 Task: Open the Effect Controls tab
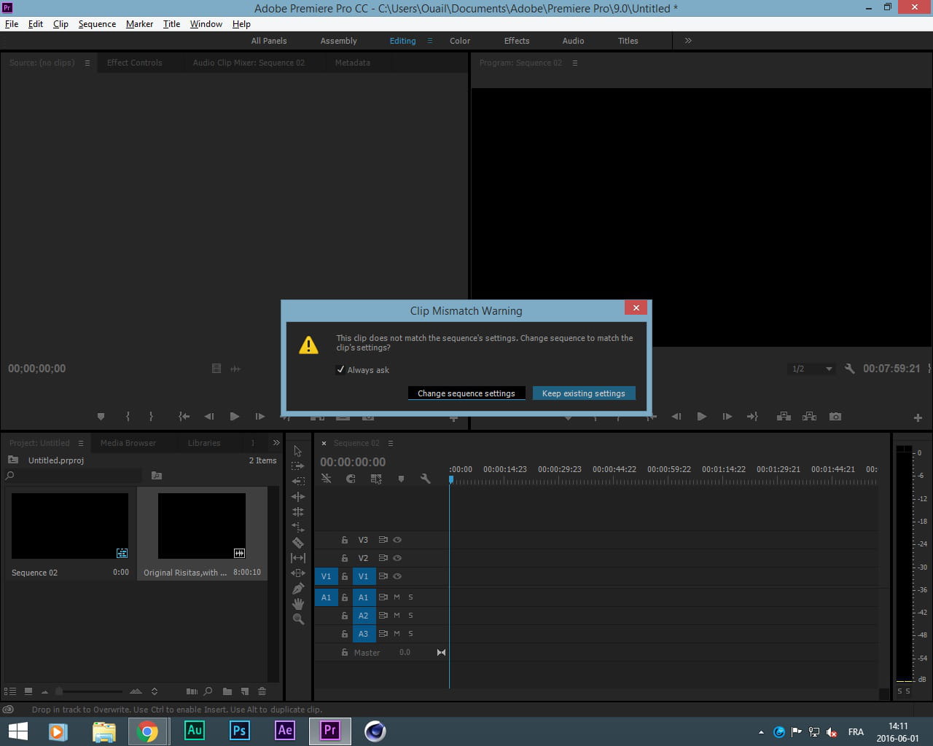point(135,63)
